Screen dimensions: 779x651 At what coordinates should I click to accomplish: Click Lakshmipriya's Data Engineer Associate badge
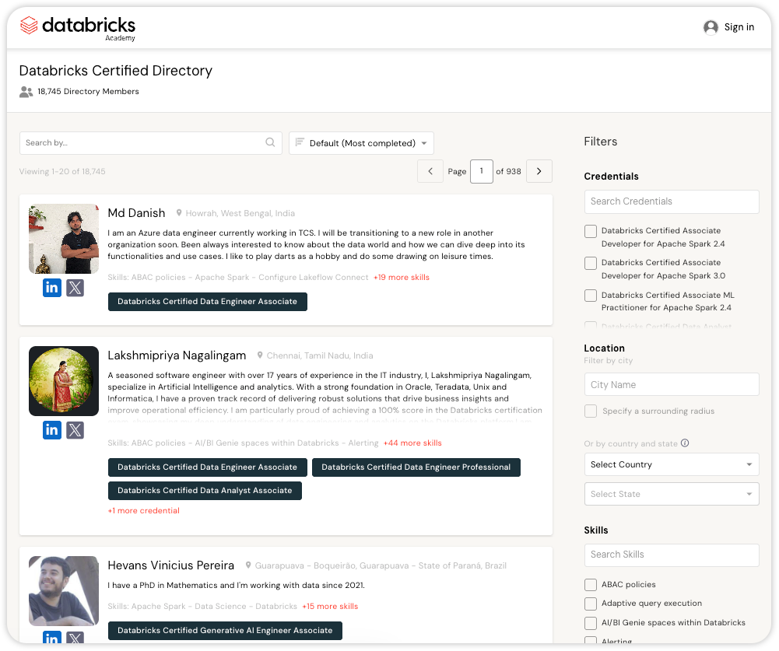click(x=208, y=467)
